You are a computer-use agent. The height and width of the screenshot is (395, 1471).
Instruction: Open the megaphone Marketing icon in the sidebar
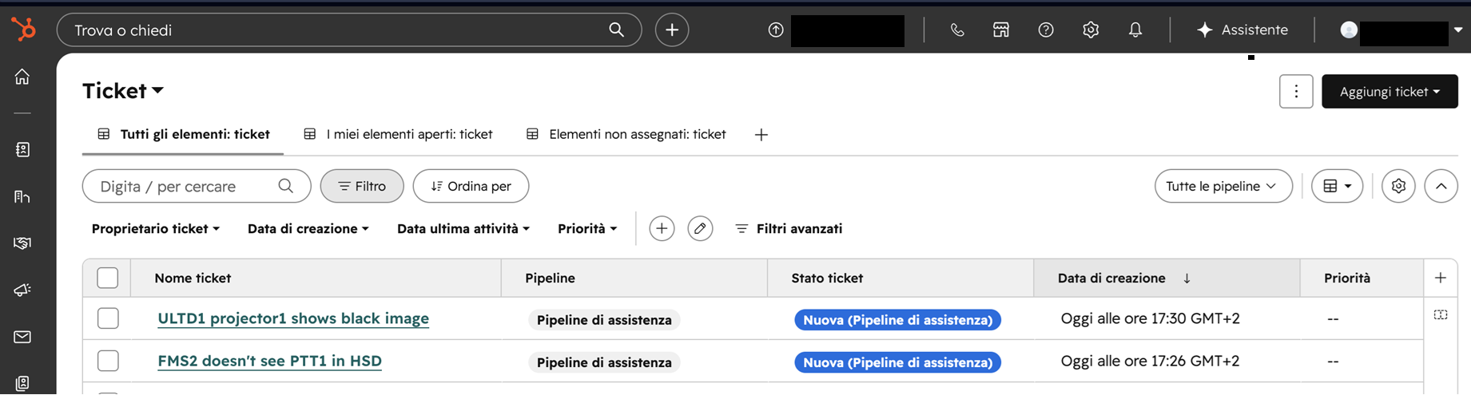22,290
